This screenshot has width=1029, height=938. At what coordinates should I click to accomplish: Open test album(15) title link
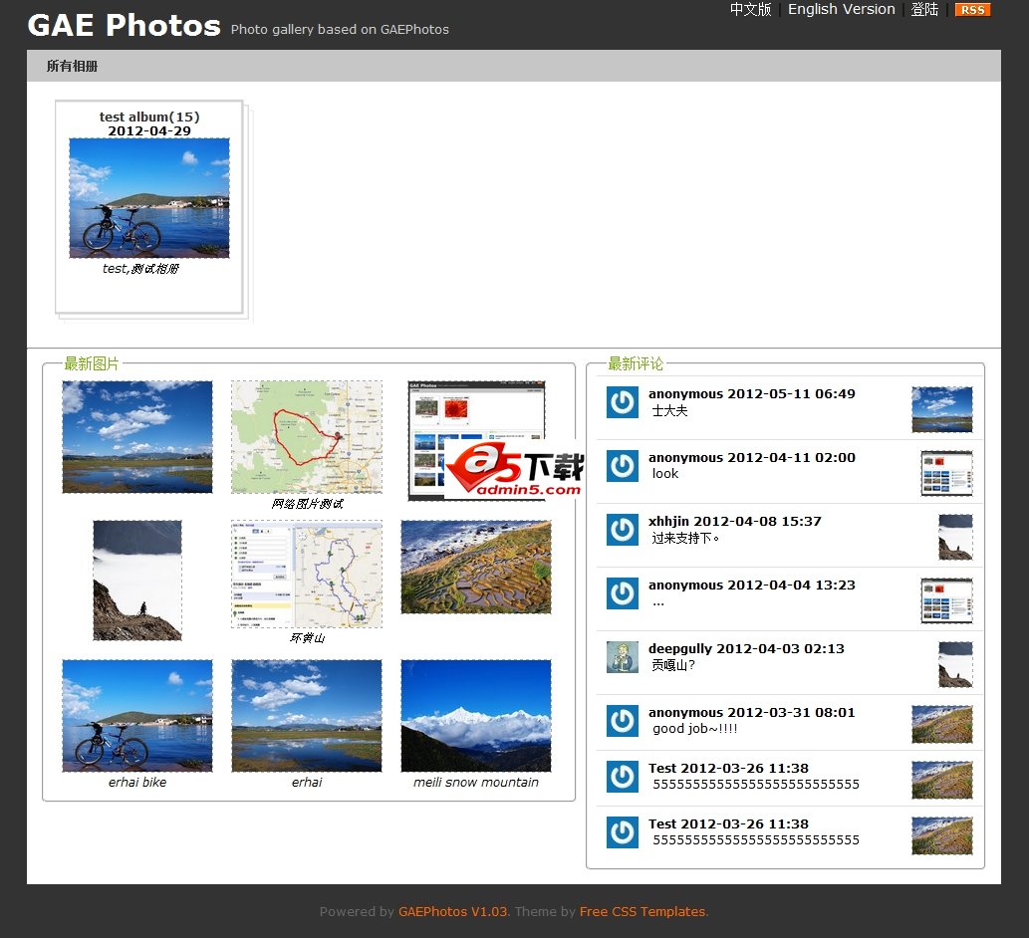tap(149, 117)
